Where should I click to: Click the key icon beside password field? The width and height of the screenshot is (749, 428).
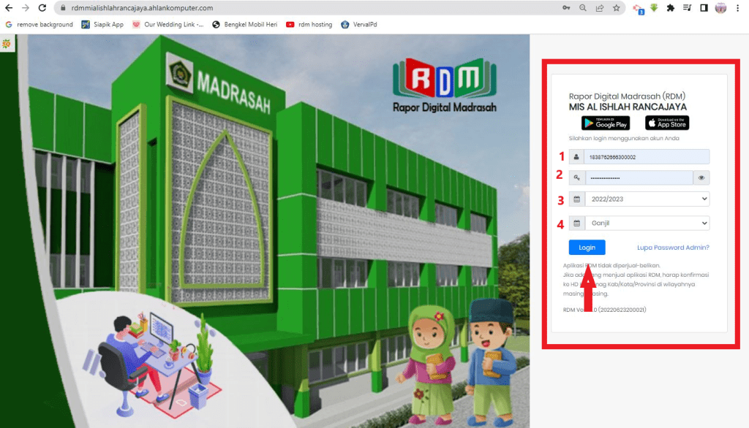pyautogui.click(x=577, y=178)
